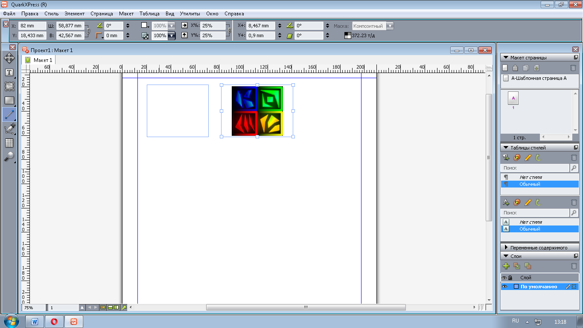Viewport: 583px width, 328px height.
Task: Click the zoom percentage field 75%
Action: 34,307
